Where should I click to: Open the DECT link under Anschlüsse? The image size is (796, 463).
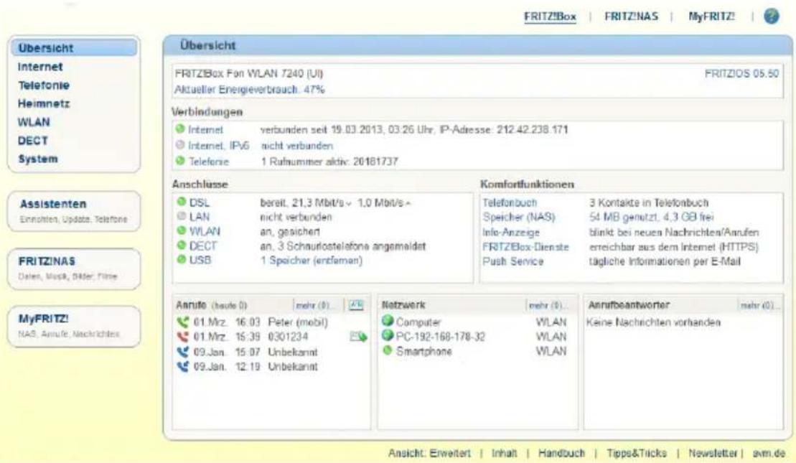pos(202,245)
